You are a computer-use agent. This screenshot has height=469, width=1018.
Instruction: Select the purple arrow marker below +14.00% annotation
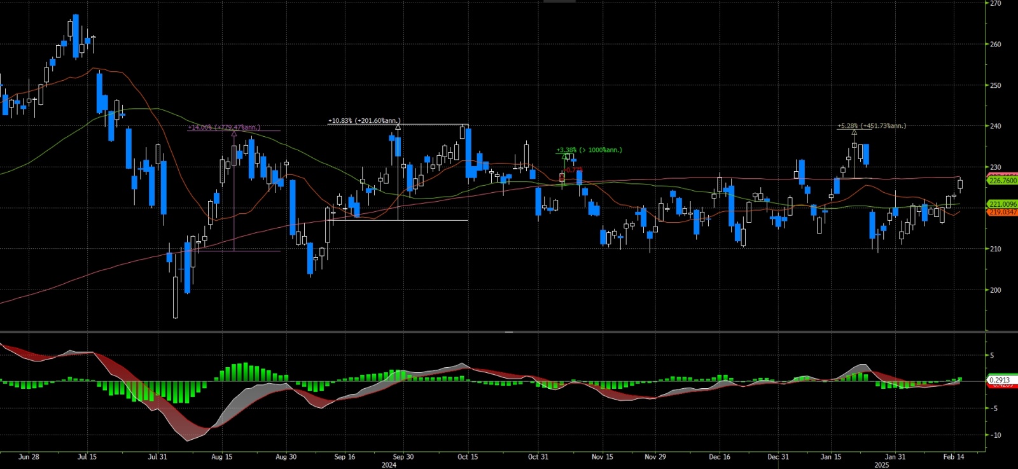point(234,134)
